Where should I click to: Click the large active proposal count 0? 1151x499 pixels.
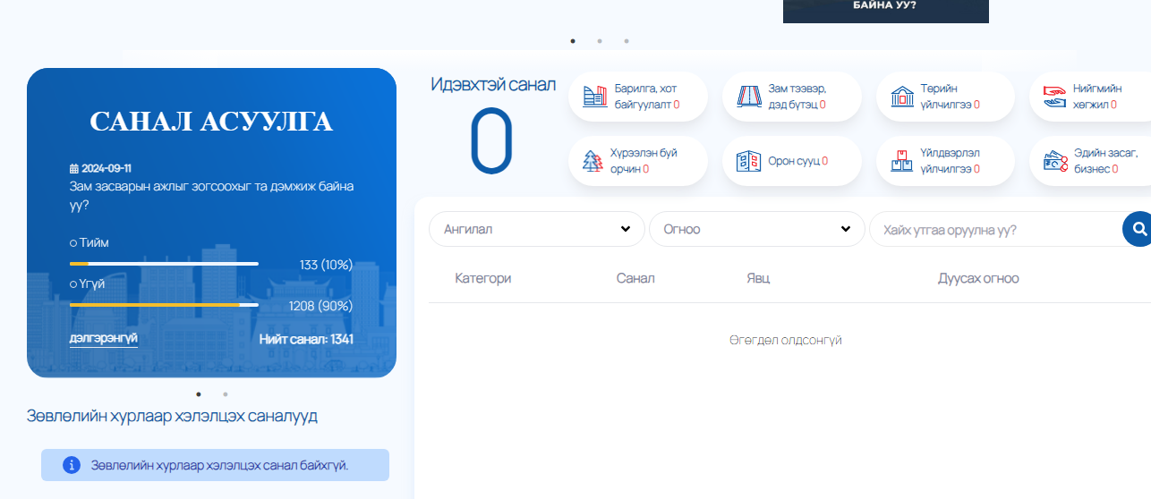coord(491,140)
